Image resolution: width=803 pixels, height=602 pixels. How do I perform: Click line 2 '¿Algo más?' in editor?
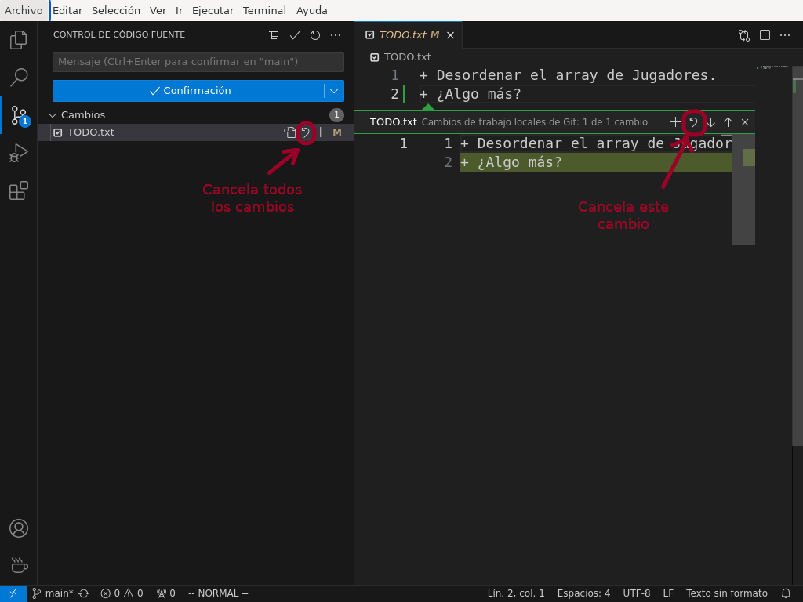(471, 94)
